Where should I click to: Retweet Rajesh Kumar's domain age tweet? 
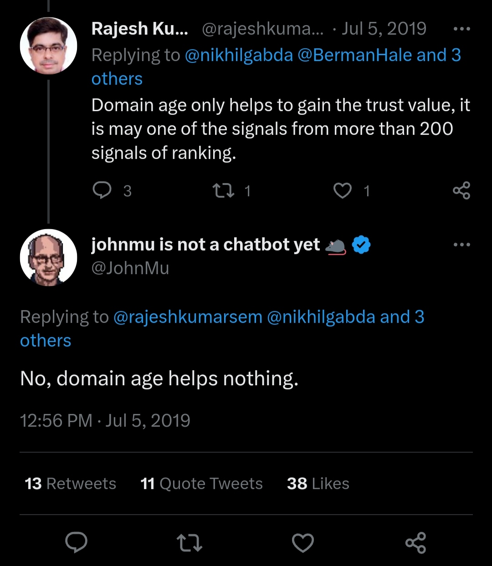224,190
